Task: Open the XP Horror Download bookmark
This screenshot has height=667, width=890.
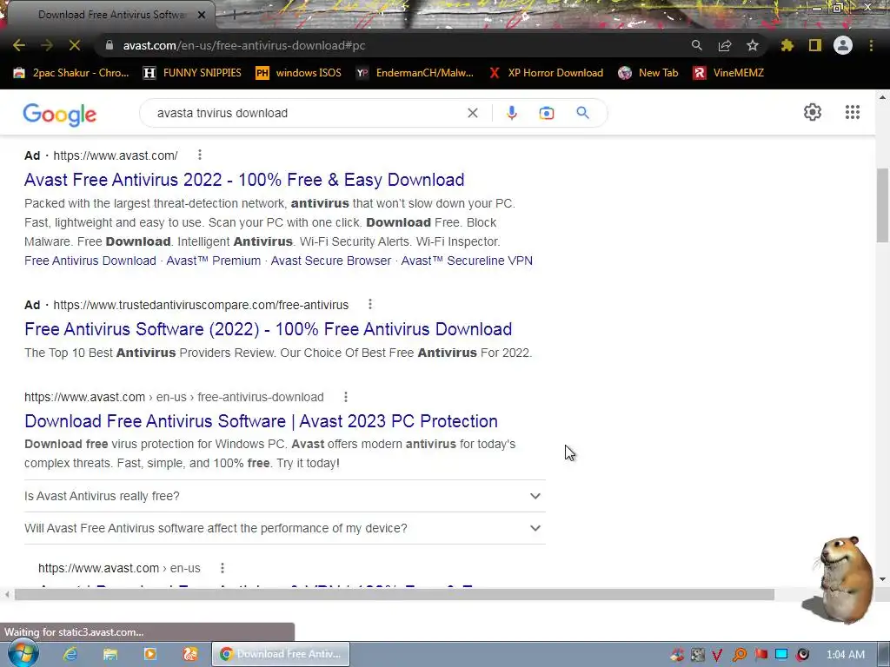Action: pos(546,73)
